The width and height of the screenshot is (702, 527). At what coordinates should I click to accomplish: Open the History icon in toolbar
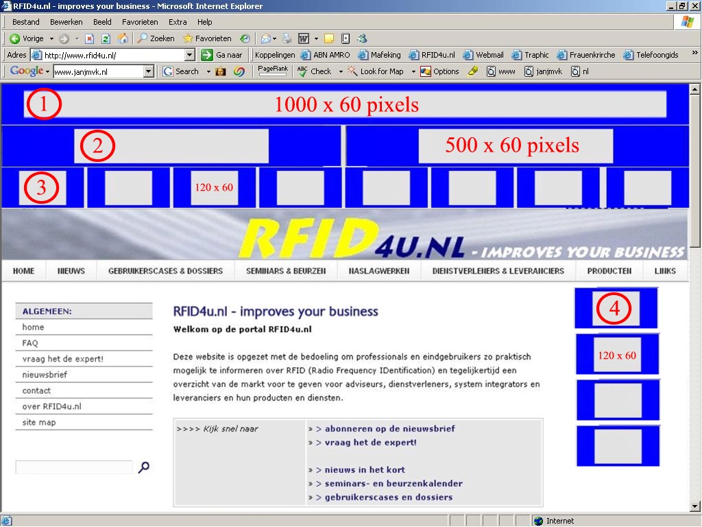pyautogui.click(x=245, y=38)
